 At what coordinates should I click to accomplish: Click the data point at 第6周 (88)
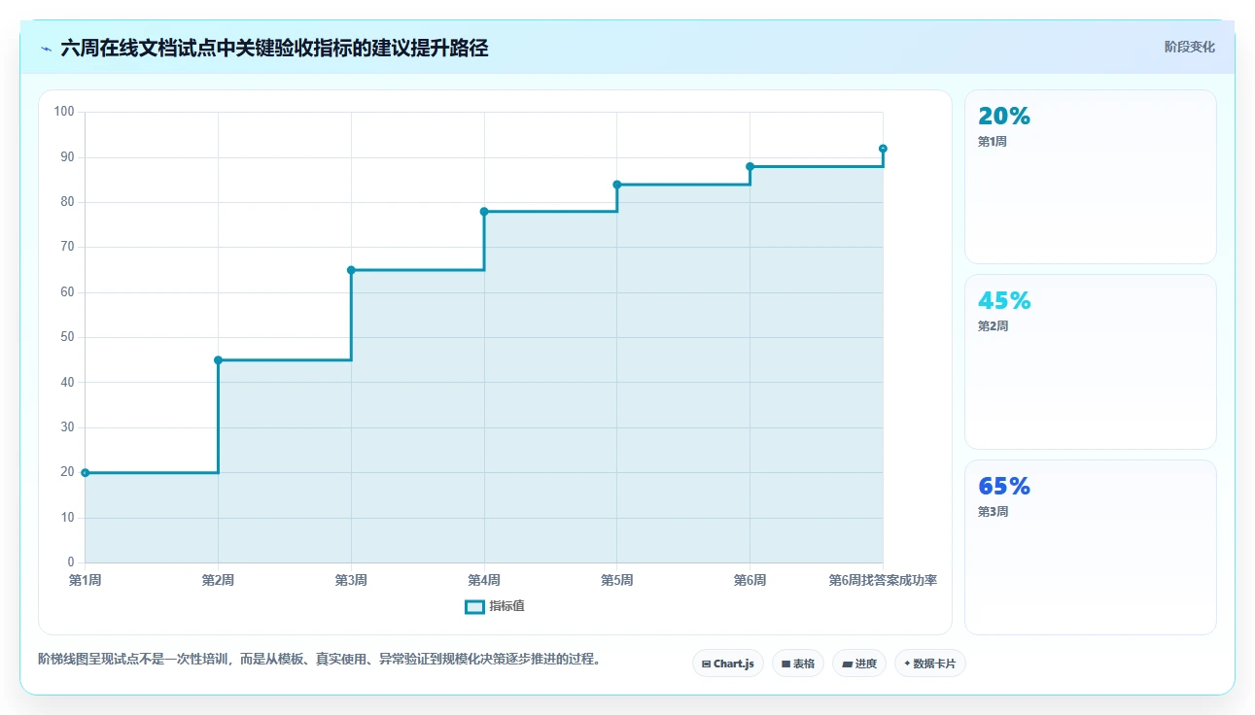[750, 167]
